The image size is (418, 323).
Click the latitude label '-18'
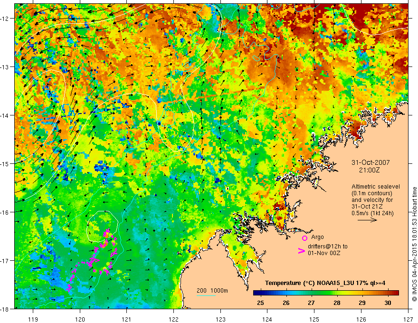[5, 309]
